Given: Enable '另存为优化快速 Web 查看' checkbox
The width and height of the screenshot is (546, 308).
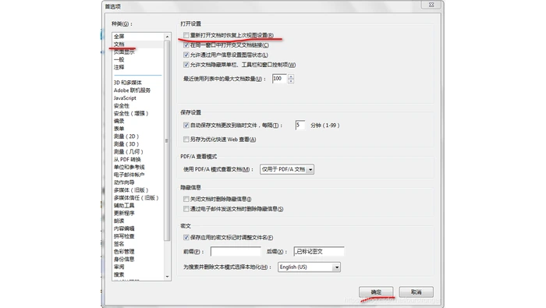Looking at the screenshot, I should [x=186, y=140].
